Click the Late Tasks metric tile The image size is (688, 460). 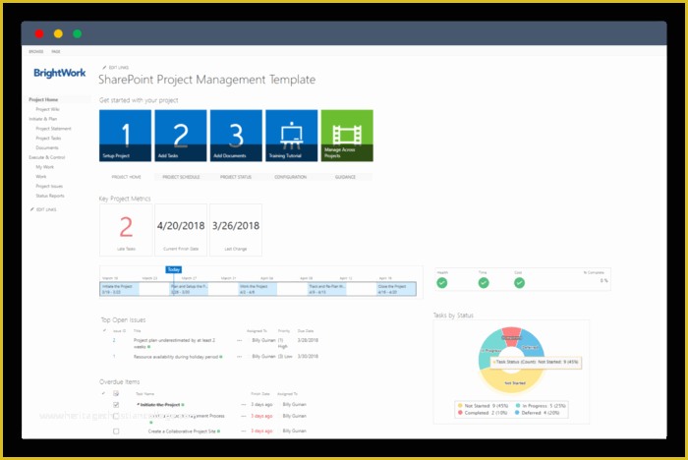tap(126, 230)
